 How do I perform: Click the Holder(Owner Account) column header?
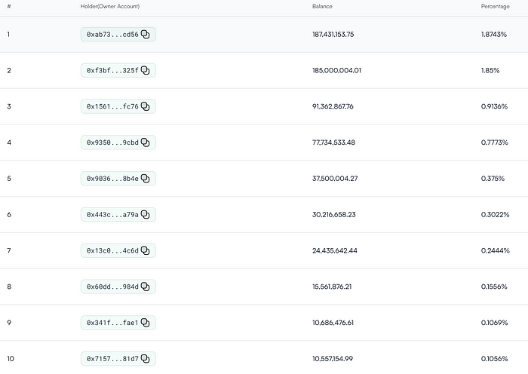109,7
